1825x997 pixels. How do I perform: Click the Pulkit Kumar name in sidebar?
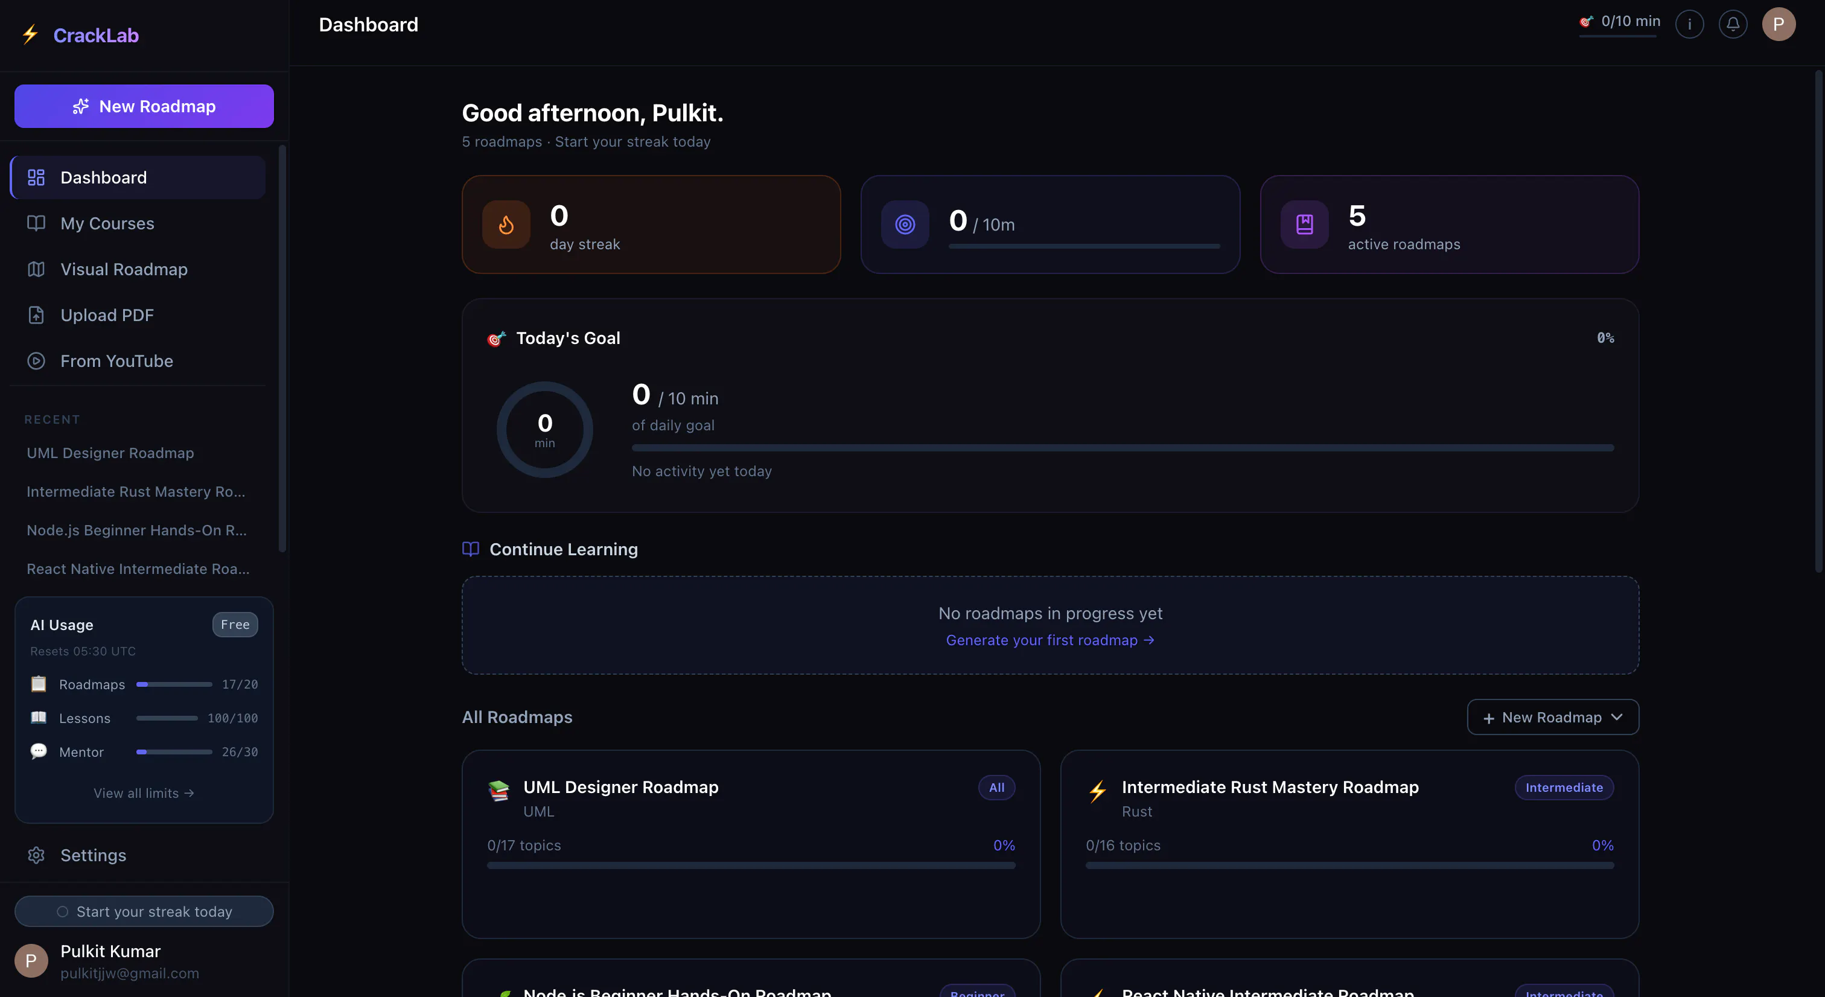pyautogui.click(x=110, y=951)
